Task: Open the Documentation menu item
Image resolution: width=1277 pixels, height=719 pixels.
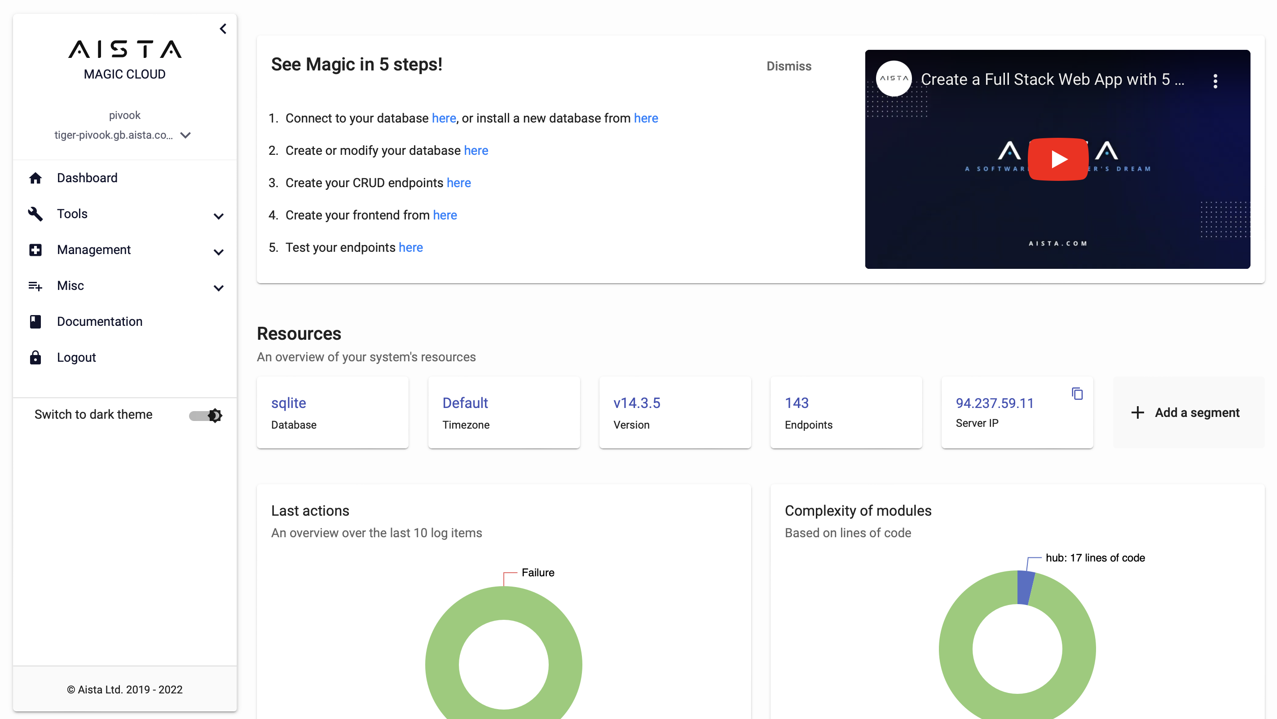Action: 99,322
